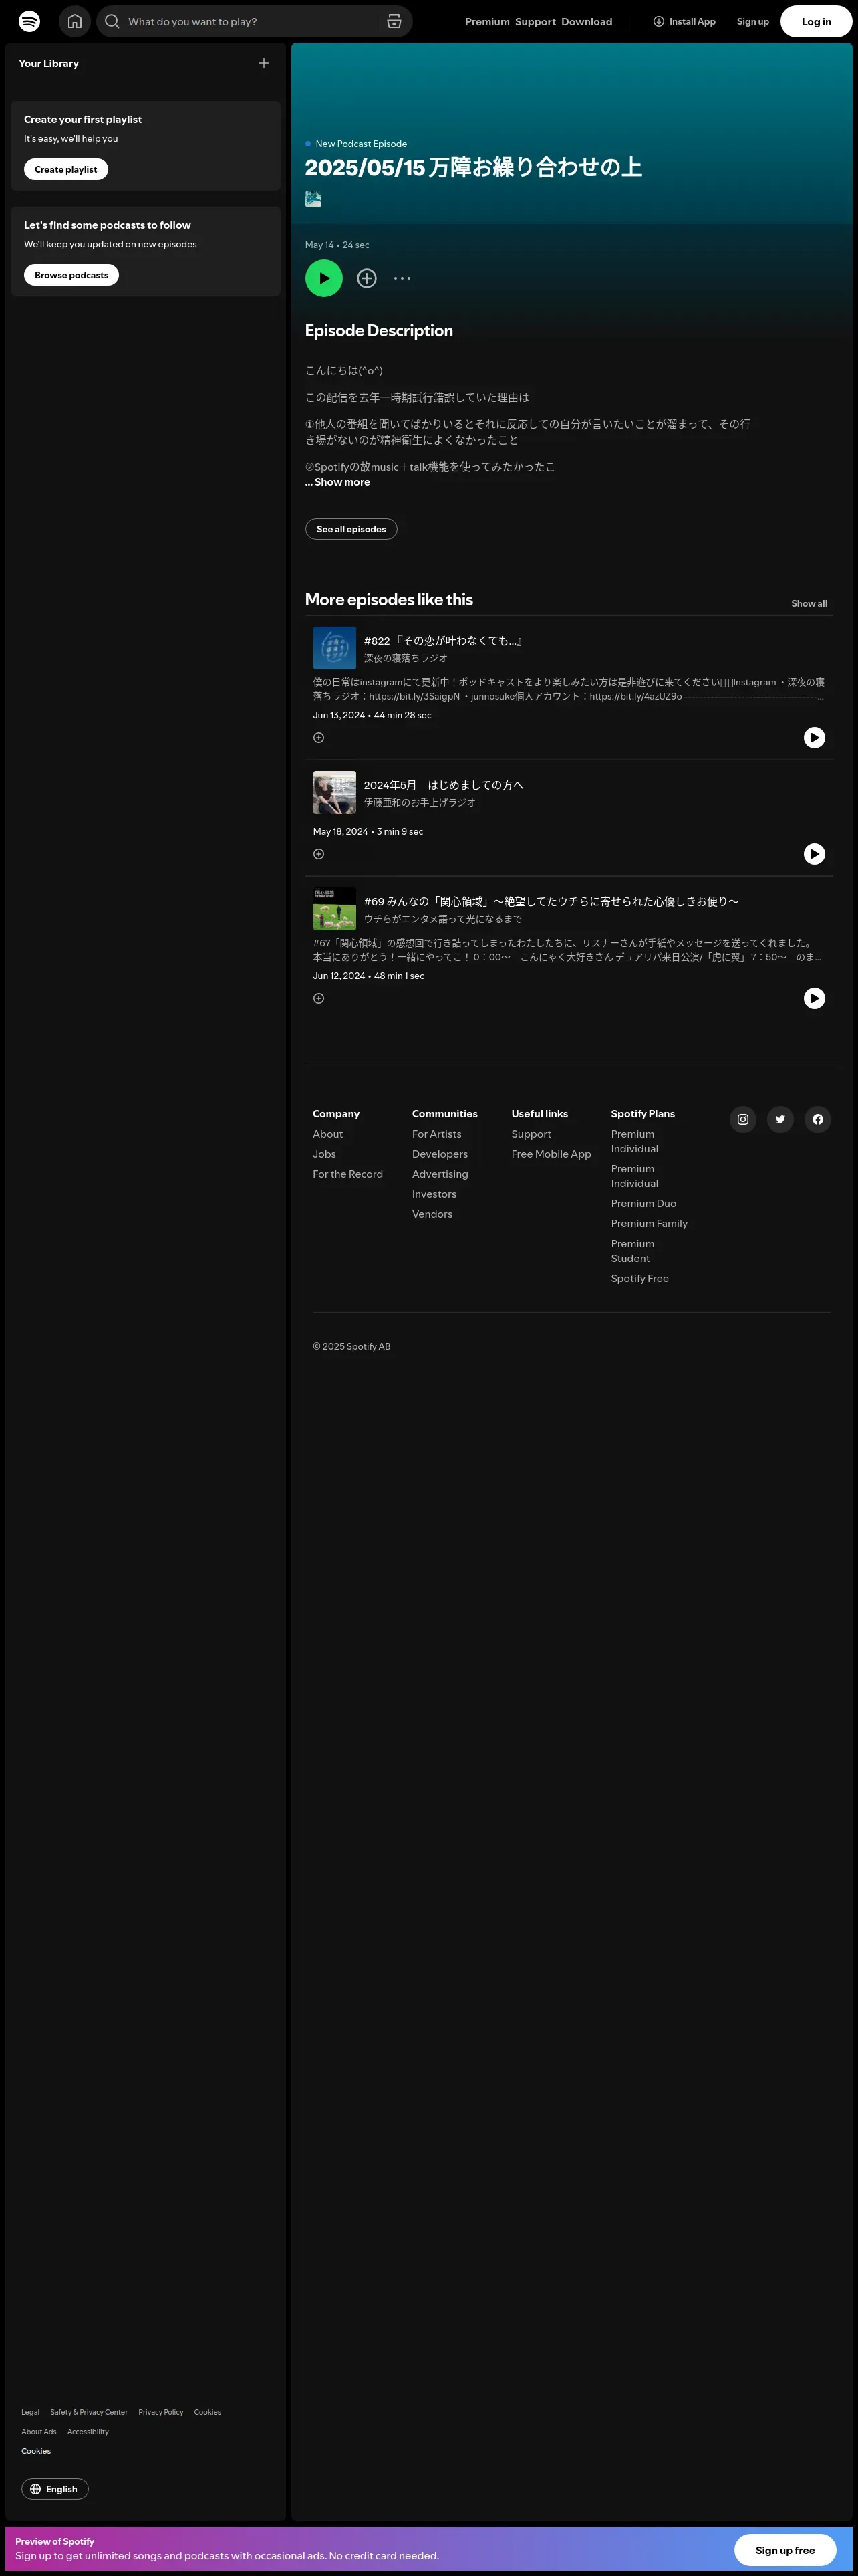The width and height of the screenshot is (858, 2576).
Task: Open Jobs footer link
Action: 325,1154
